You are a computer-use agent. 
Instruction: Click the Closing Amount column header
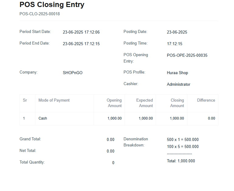coord(177,103)
